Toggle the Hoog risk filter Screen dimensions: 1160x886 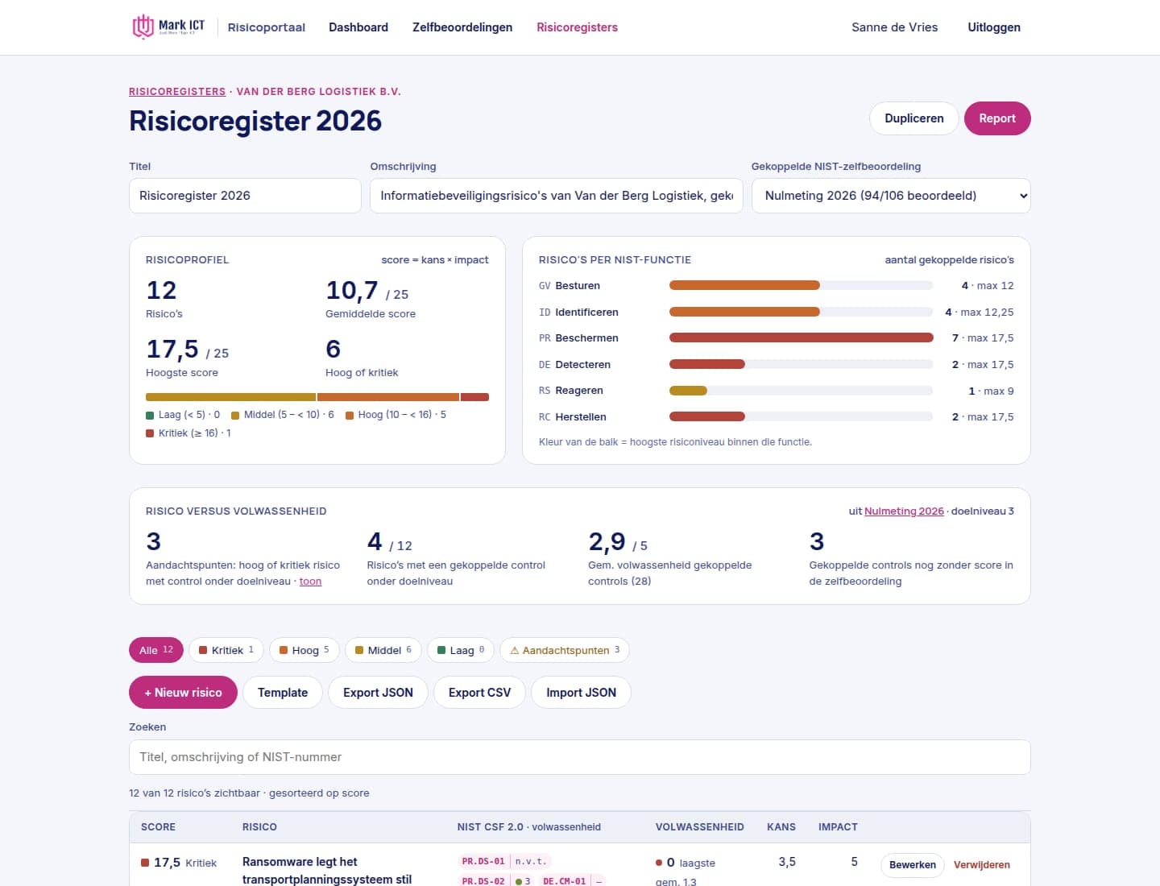(304, 650)
